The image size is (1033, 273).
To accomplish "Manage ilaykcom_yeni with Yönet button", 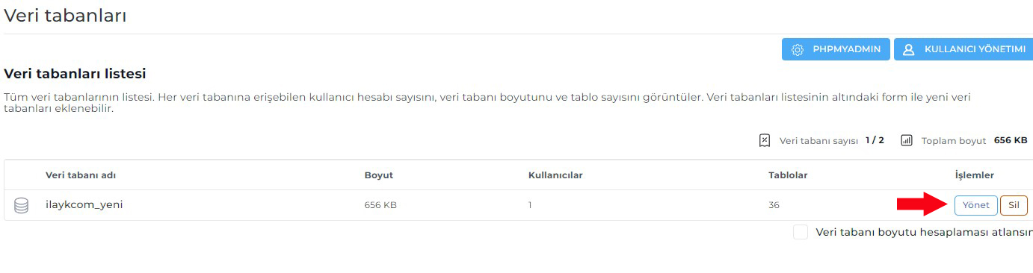I will click(975, 205).
